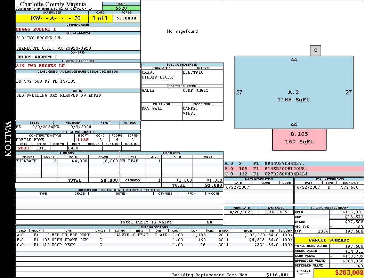Click print date 4/20/2025

[241, 212]
